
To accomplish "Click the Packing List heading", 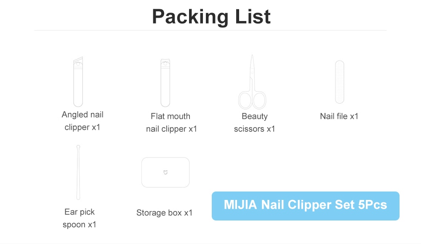I will tap(211, 17).
